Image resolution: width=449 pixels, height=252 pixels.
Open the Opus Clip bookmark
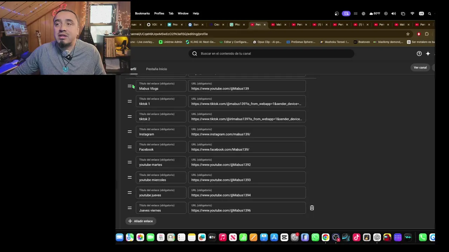coord(267,42)
